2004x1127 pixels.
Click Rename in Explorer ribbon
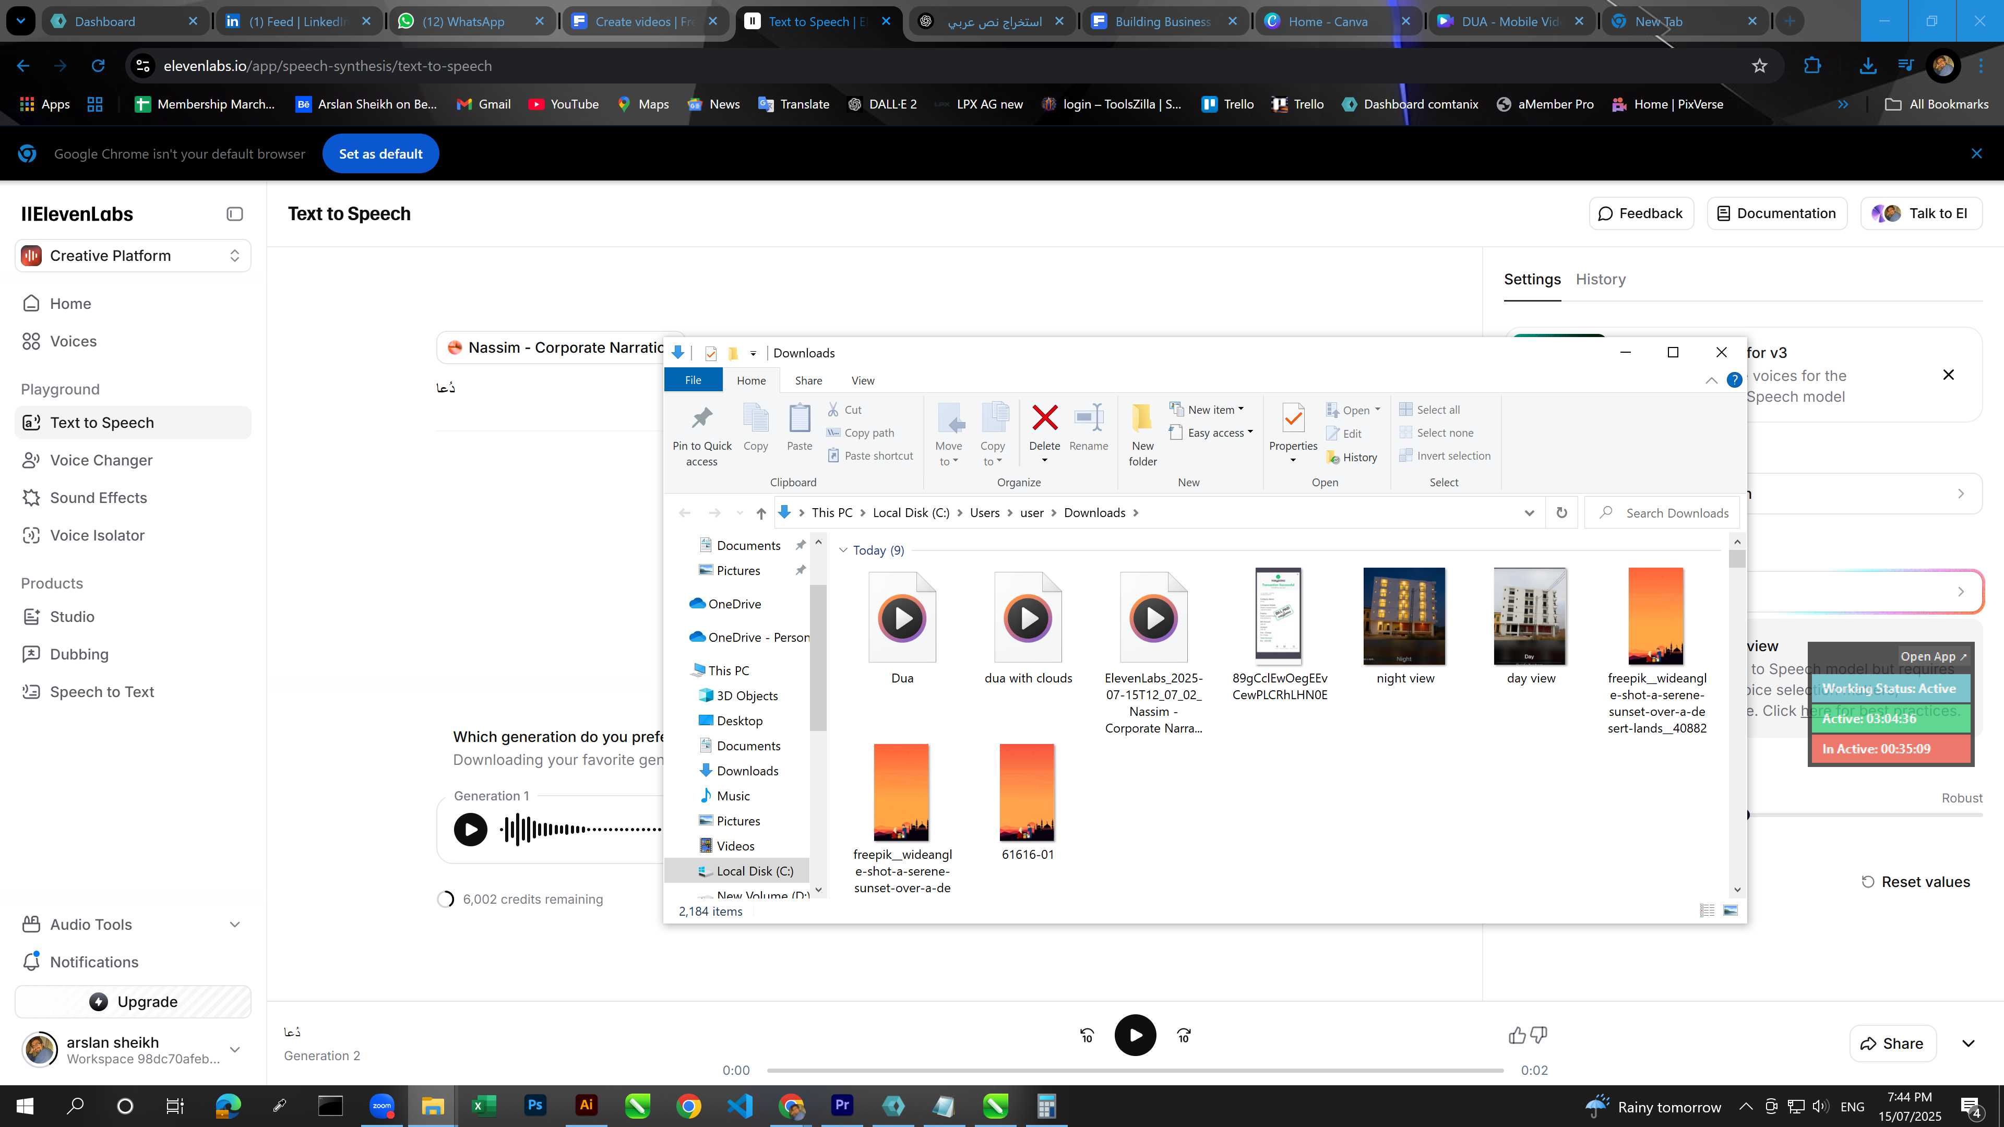coord(1088,427)
